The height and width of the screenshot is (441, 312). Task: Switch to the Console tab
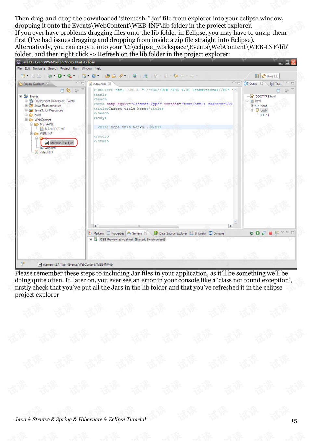[216, 233]
